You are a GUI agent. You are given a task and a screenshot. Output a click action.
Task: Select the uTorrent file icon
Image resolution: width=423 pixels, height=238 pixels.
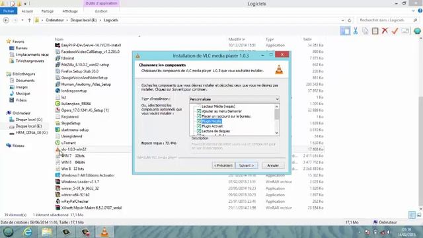click(x=58, y=143)
